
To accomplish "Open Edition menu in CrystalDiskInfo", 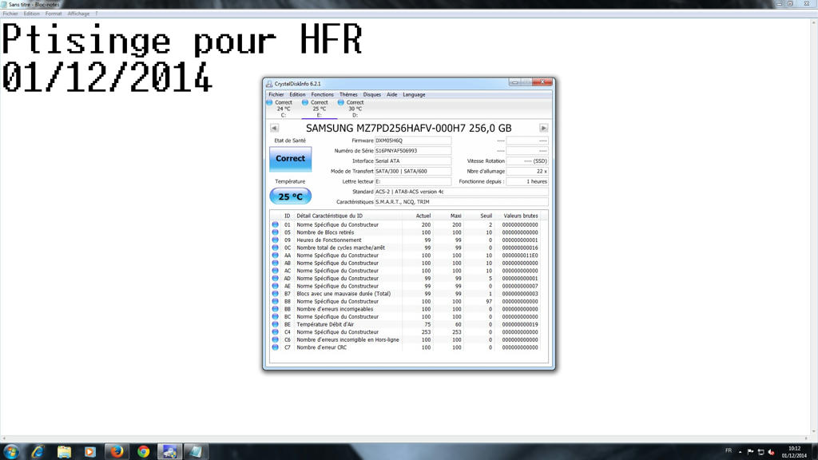I will 297,94.
